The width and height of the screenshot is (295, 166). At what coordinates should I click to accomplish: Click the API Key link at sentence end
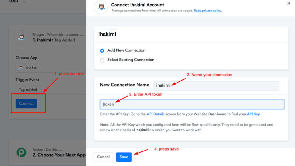(254, 114)
